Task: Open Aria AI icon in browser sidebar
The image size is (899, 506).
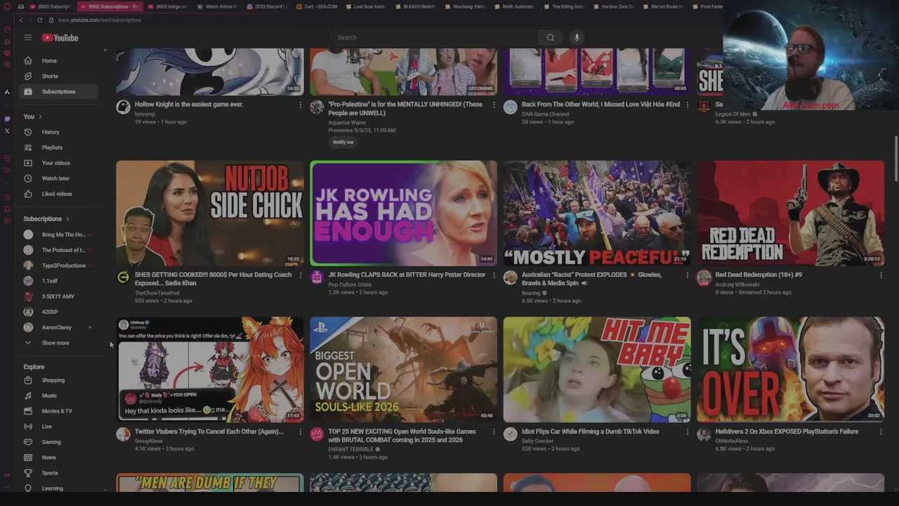Action: pos(7,91)
